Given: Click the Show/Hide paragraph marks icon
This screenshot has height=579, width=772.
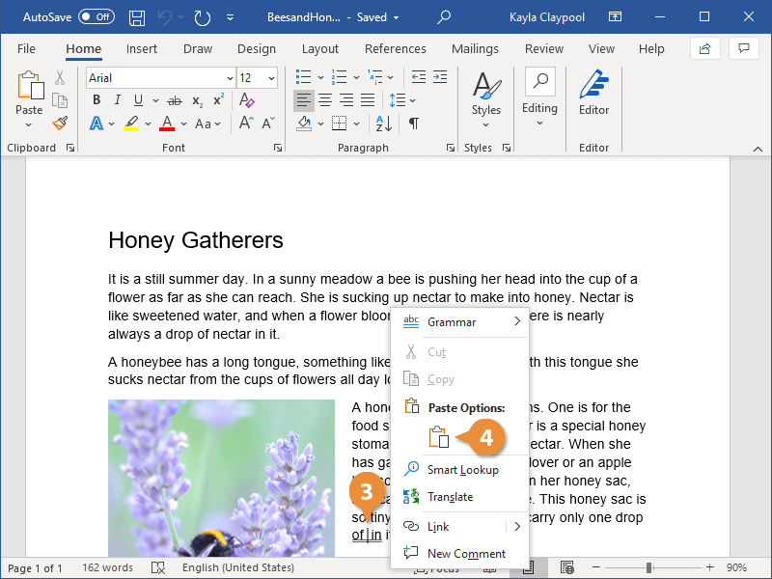Looking at the screenshot, I should tap(413, 123).
